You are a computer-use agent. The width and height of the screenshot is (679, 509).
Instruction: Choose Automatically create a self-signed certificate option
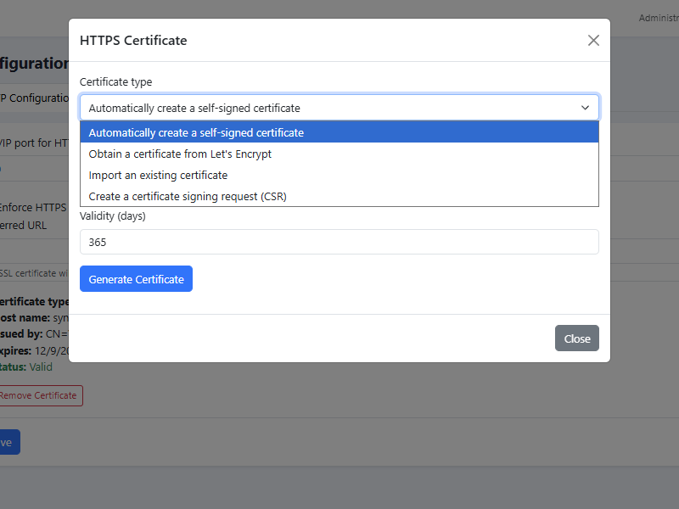pos(339,132)
